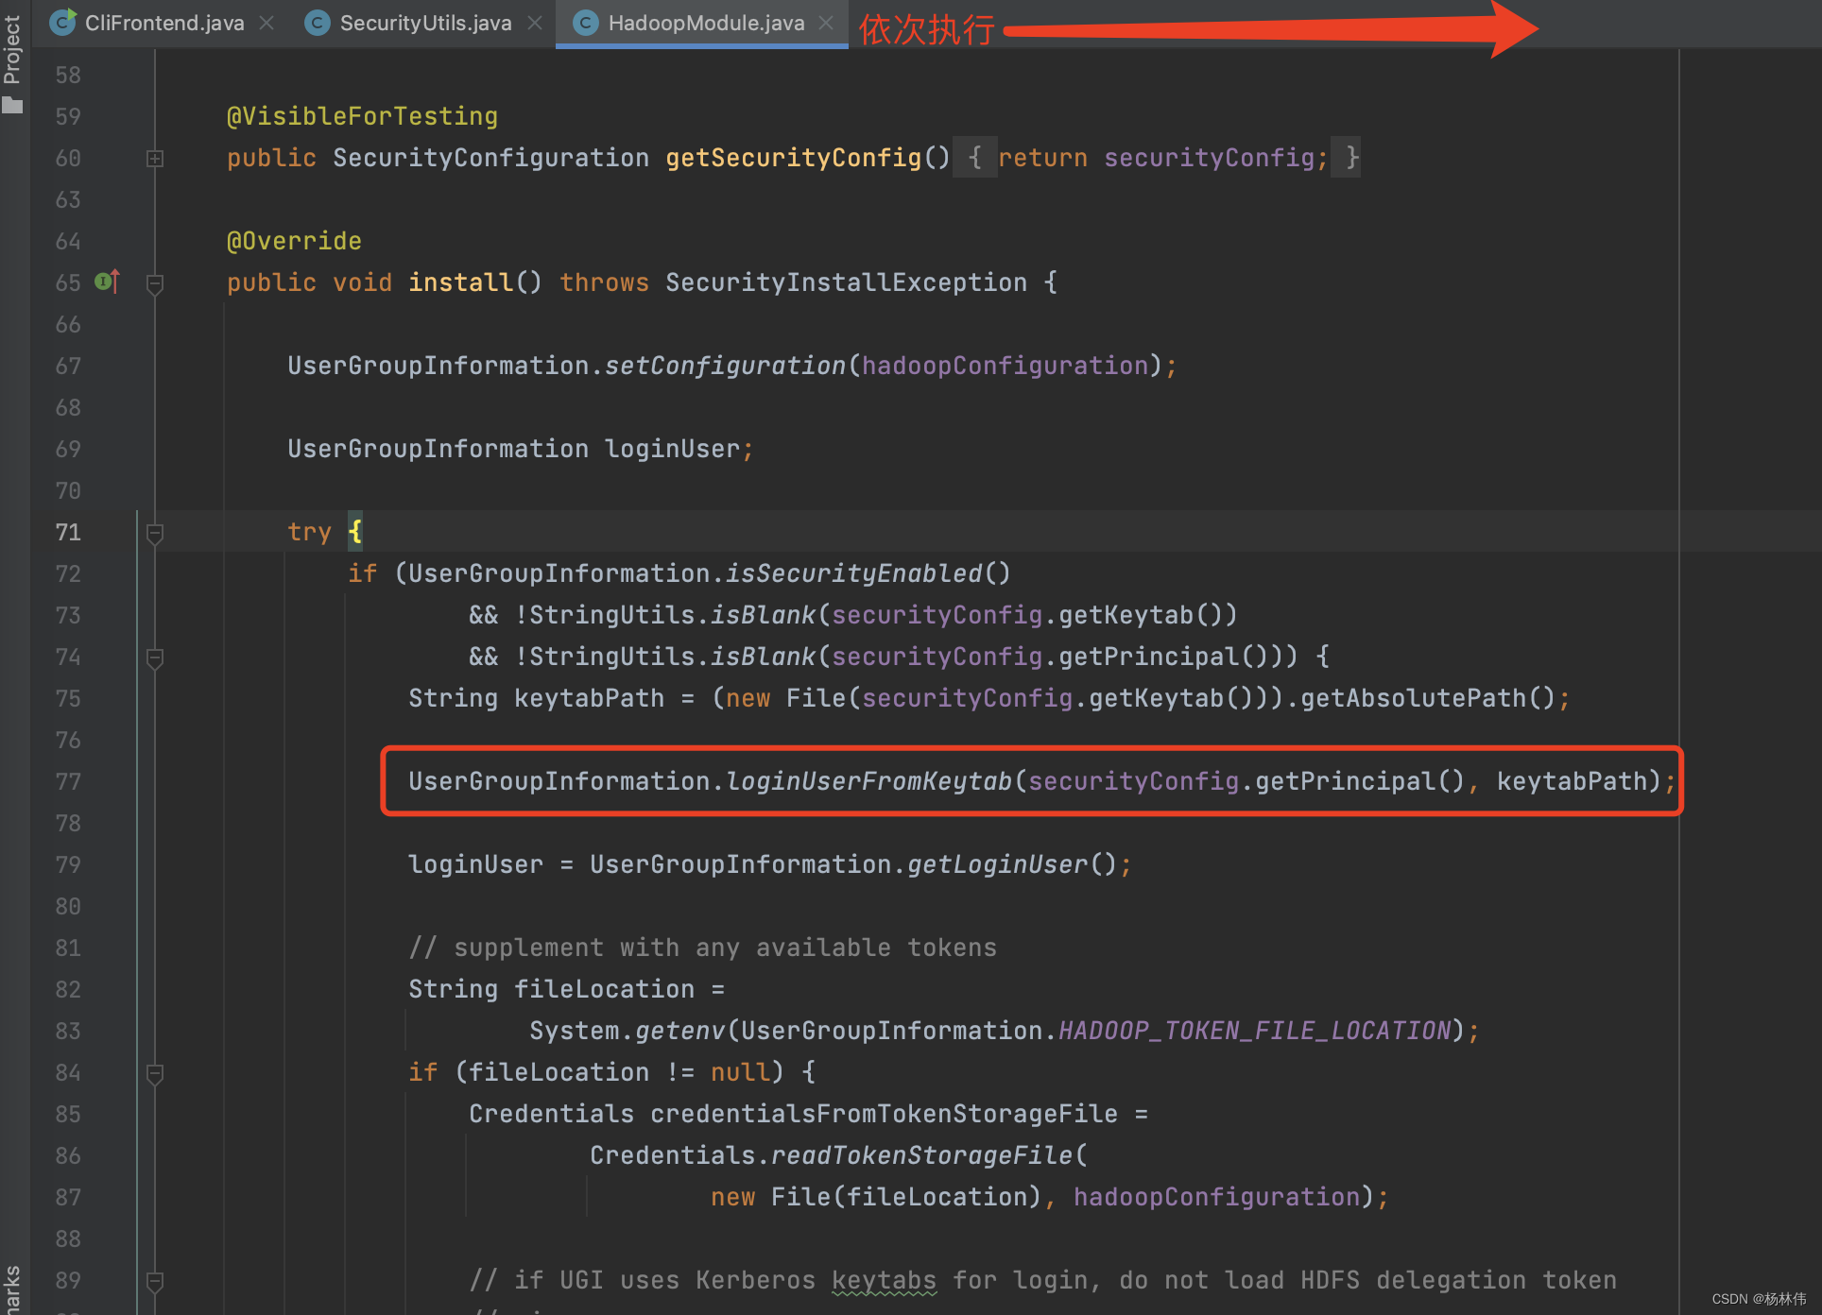The width and height of the screenshot is (1822, 1315).
Task: Click the Java class icon on HadoopModule.java tab
Action: [586, 22]
